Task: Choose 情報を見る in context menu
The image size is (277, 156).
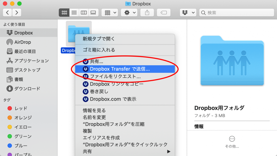Action: coord(125,110)
